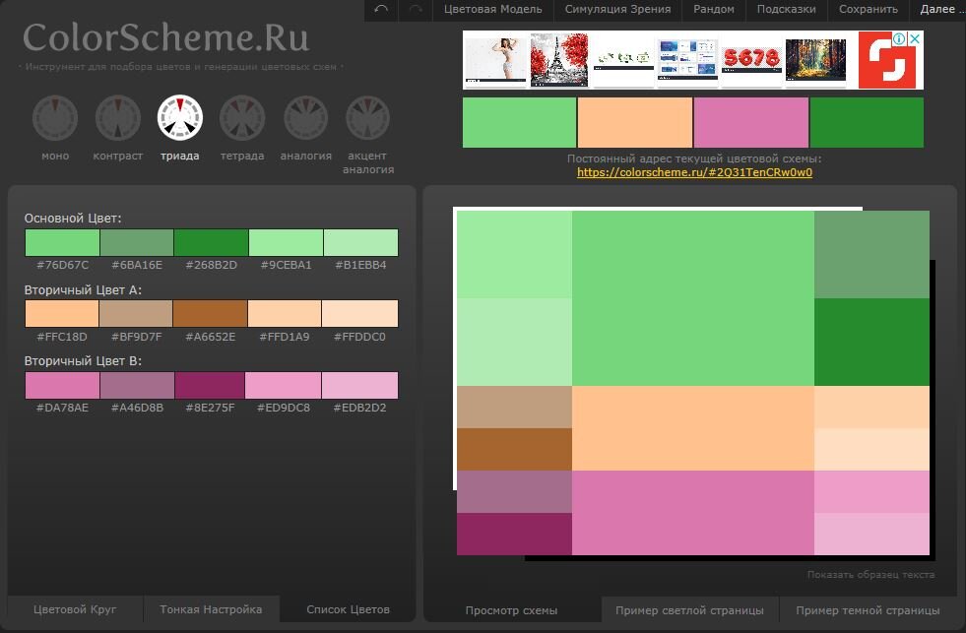Pick the #BF9D7F tan swatch
Screen dimensions: 966x633
tap(136, 313)
